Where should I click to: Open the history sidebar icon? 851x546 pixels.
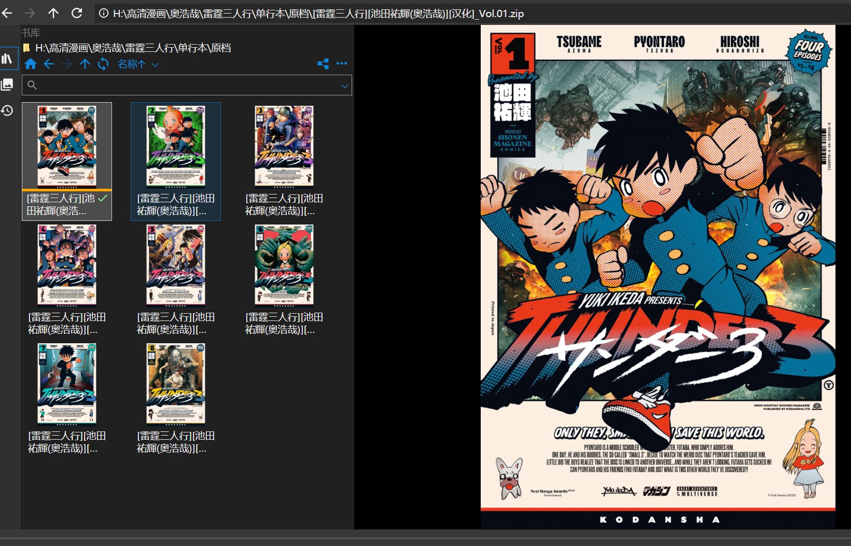(x=7, y=110)
